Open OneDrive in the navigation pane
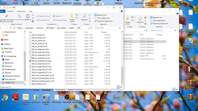This screenshot has width=198, height=111. (x=6, y=44)
